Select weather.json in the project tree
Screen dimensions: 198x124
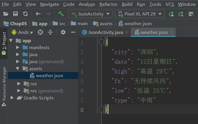[49, 75]
